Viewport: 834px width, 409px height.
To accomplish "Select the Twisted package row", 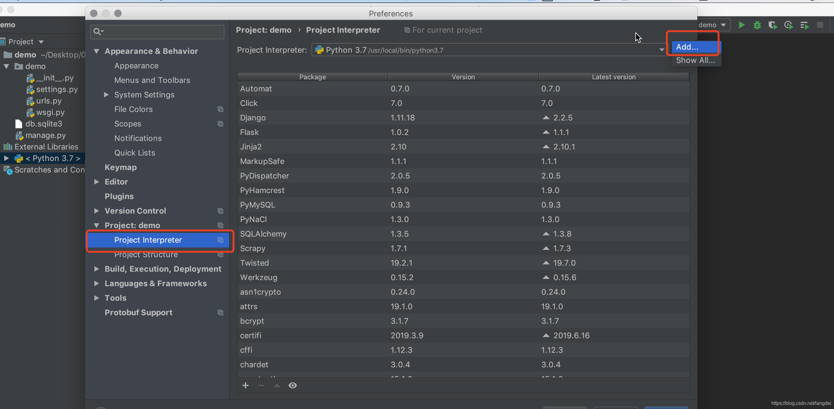I will tap(463, 263).
